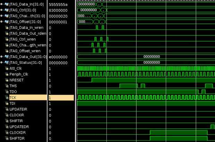Select the JTAG_Data_In_wren signal name

pyautogui.click(x=26, y=28)
